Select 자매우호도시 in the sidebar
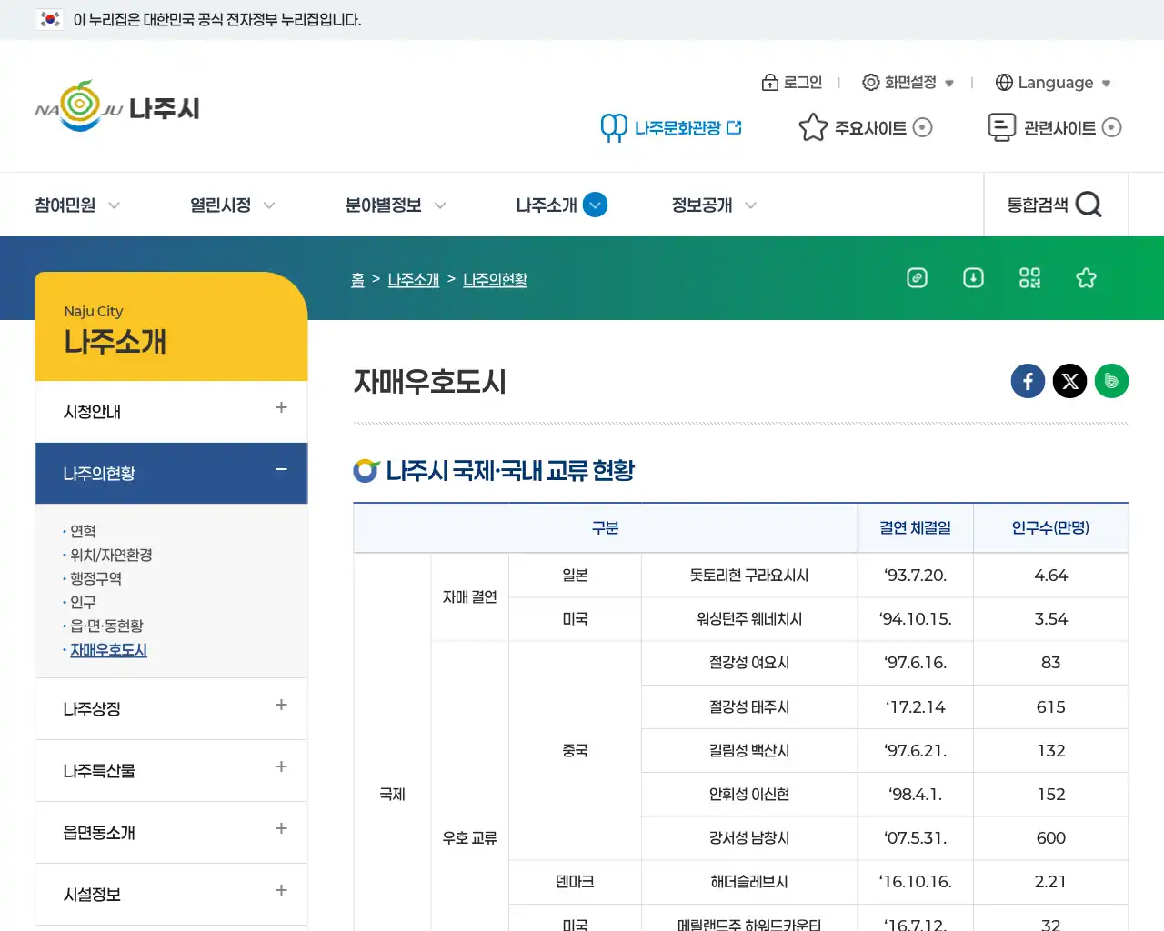 click(109, 649)
